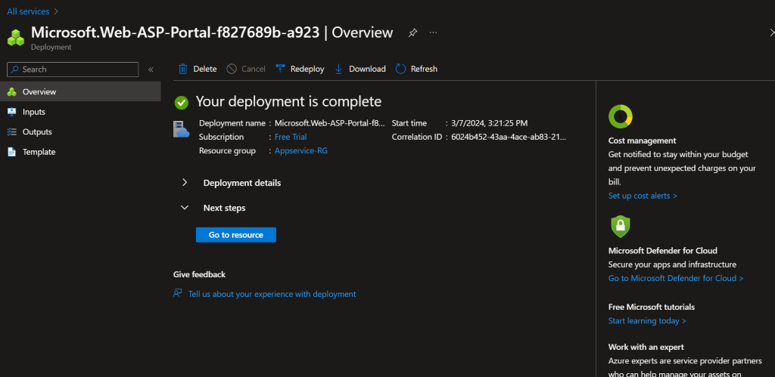Click the greyed Cancel button
Screen dimensions: 775x377
pos(246,69)
